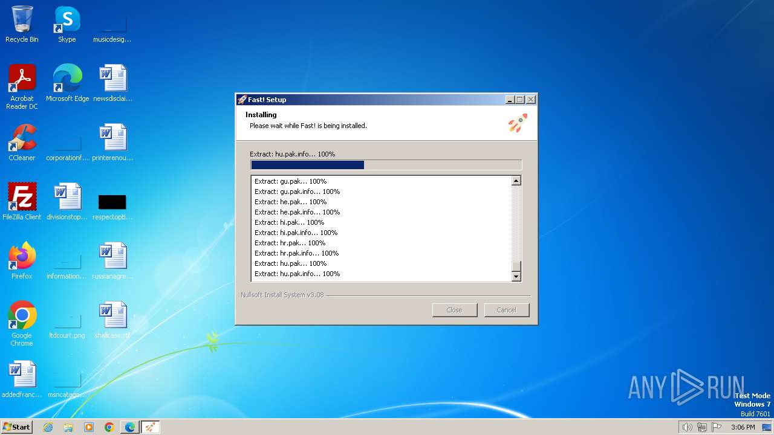Image resolution: width=774 pixels, height=435 pixels.
Task: Select log line 'Extract: hr.pak.info... 100%'
Action: 296,253
